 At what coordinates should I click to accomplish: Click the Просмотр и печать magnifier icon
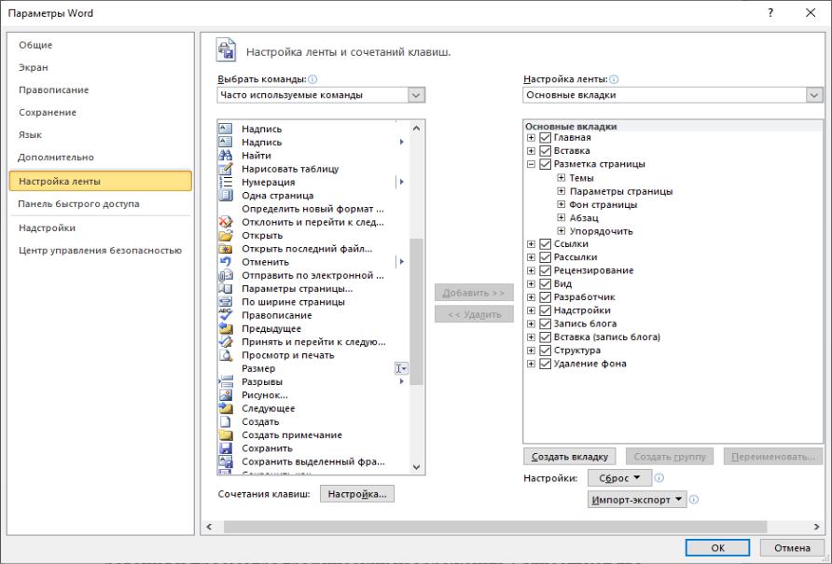pyautogui.click(x=226, y=355)
